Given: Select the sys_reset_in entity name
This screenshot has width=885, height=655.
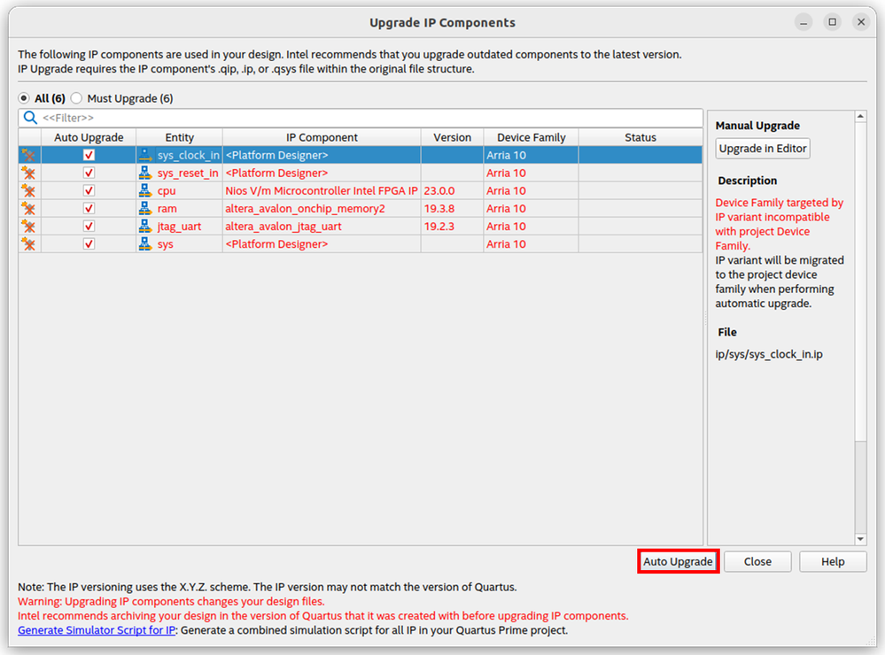Looking at the screenshot, I should tap(188, 173).
